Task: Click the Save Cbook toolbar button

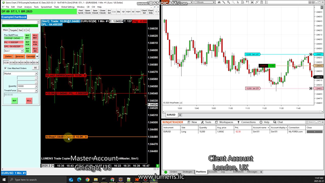Action: [x=95, y=12]
